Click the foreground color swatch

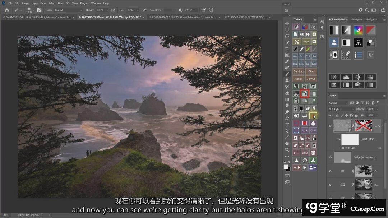(286, 167)
